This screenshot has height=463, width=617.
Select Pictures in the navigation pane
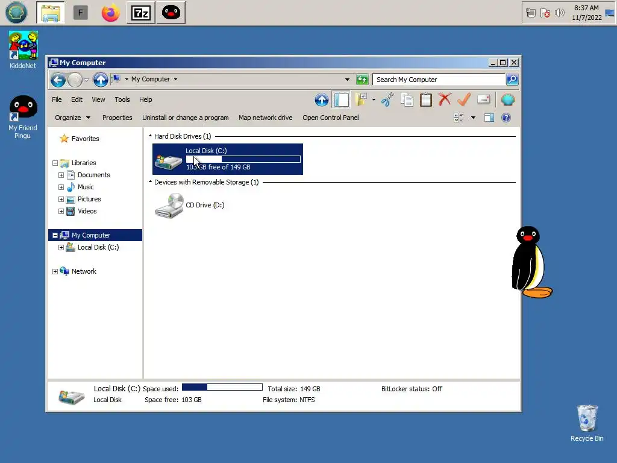(x=89, y=199)
